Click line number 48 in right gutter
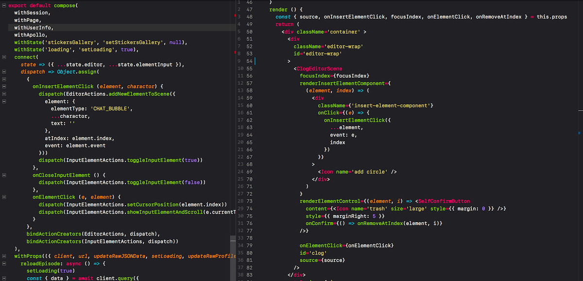Image resolution: width=583 pixels, height=281 pixels. pos(249,17)
